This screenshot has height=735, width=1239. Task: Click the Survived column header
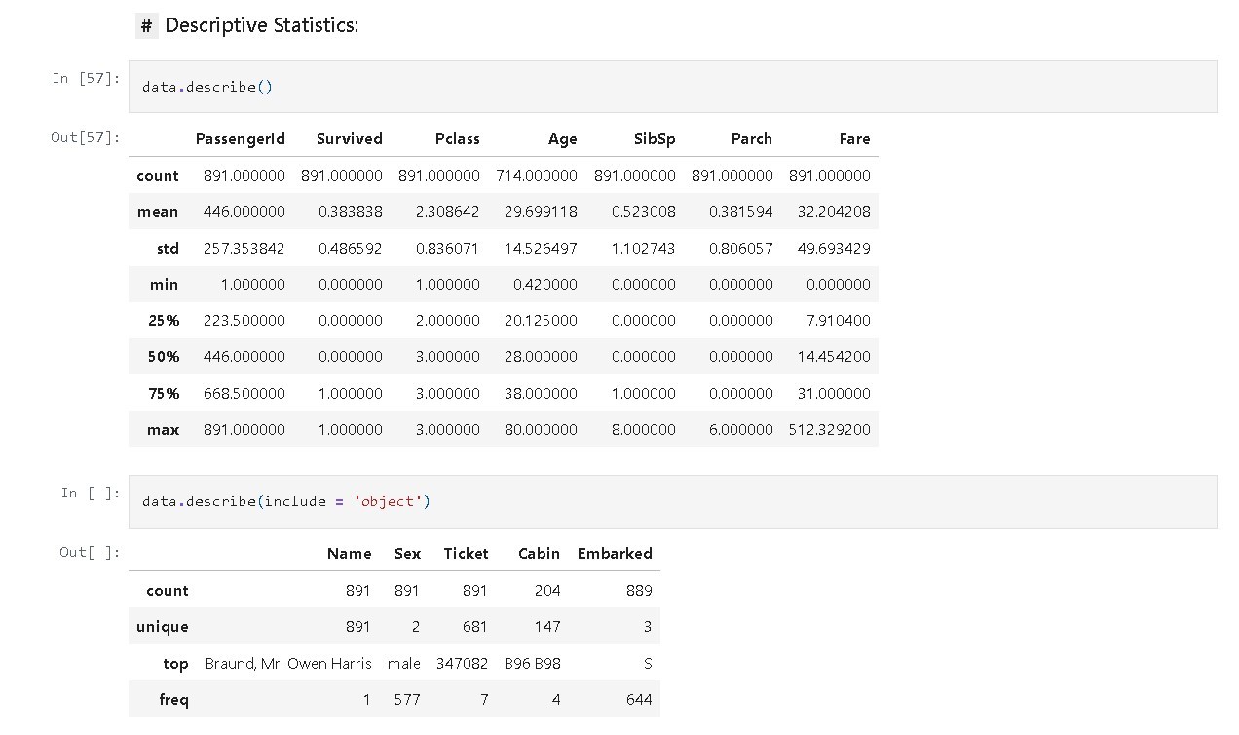click(x=349, y=139)
